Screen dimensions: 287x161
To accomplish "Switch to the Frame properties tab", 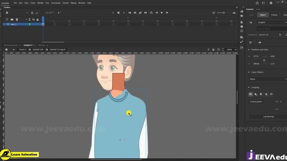I will [x=274, y=15].
